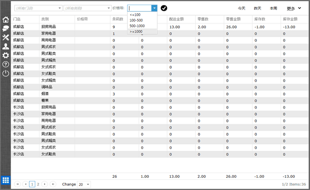
Task: Open the user profile icon in sidebar
Action: click(x=6, y=46)
